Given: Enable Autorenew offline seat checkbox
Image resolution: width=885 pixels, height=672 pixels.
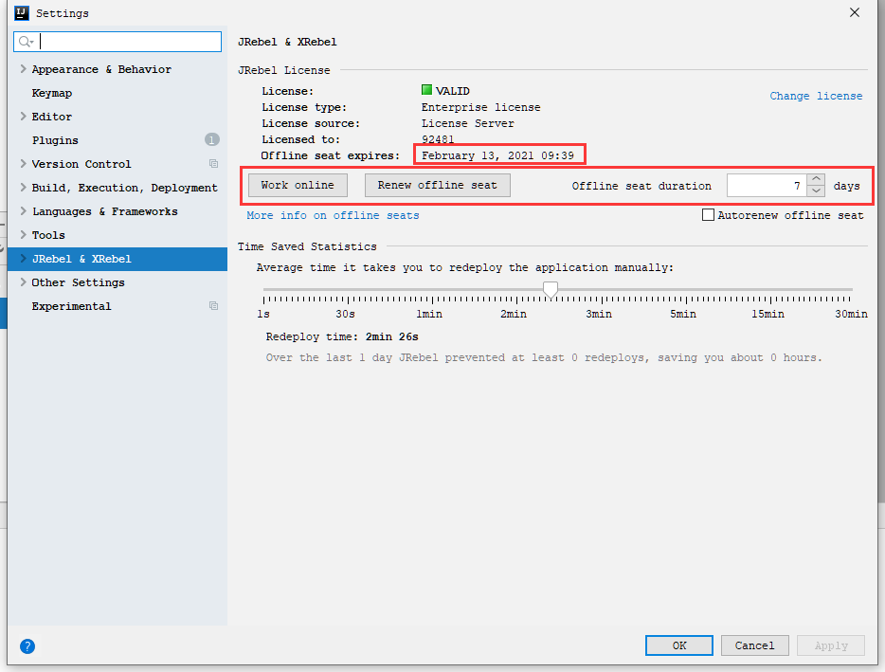Looking at the screenshot, I should [x=708, y=215].
